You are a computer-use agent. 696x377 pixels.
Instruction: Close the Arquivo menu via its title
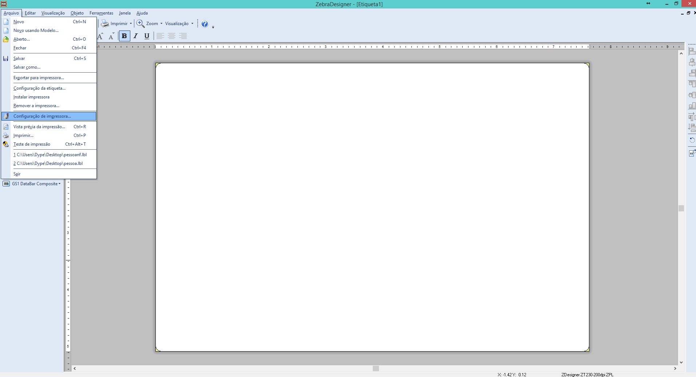(x=11, y=13)
